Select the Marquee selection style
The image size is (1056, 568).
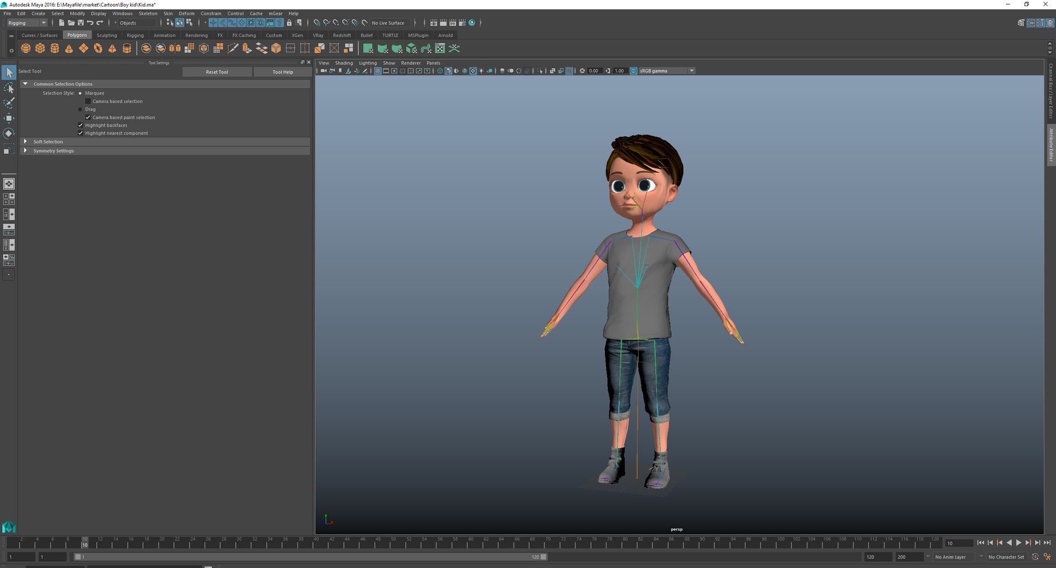[80, 93]
